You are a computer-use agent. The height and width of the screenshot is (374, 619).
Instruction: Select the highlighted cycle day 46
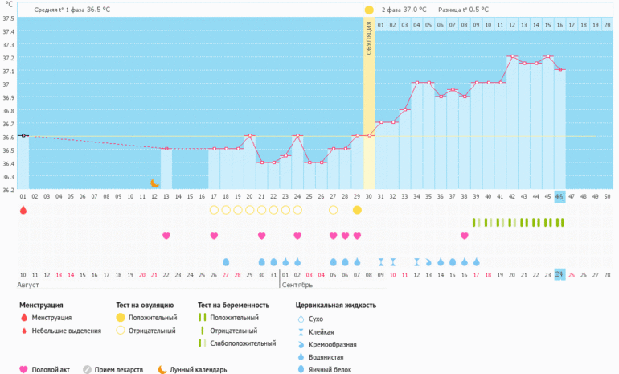pos(560,196)
